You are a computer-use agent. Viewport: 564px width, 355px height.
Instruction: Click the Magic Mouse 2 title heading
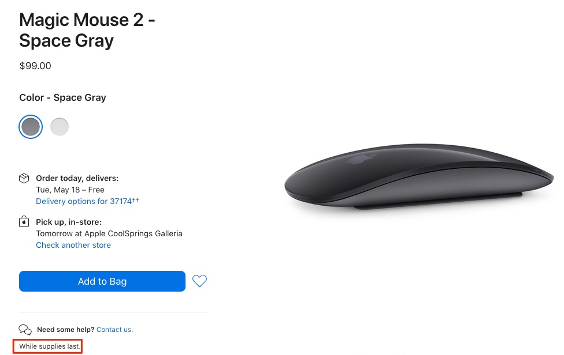pyautogui.click(x=87, y=30)
